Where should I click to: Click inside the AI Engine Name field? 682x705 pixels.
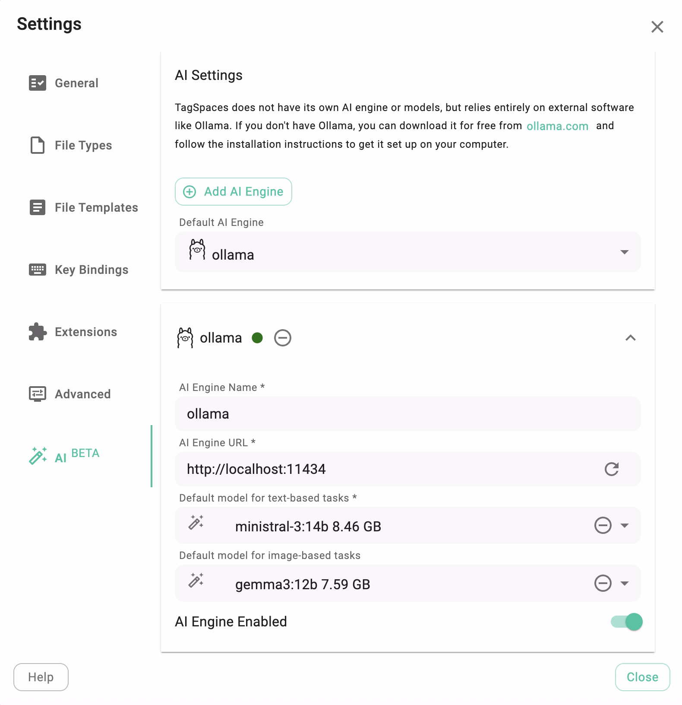pos(388,413)
